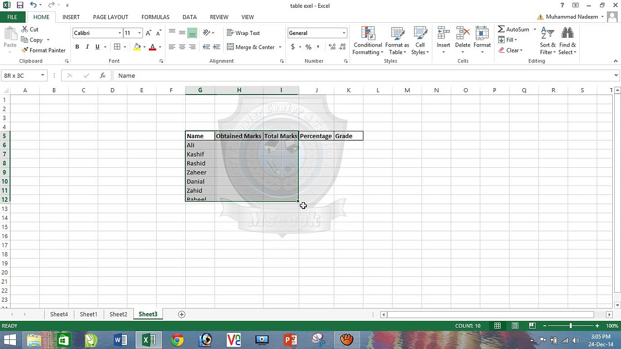
Task: Click the Cut scissors command
Action: [30, 30]
